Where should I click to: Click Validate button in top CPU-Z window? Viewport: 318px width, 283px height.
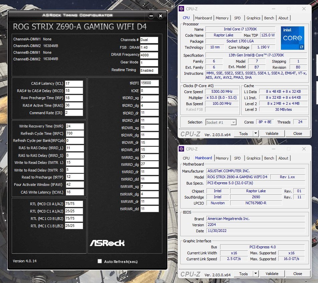272,133
